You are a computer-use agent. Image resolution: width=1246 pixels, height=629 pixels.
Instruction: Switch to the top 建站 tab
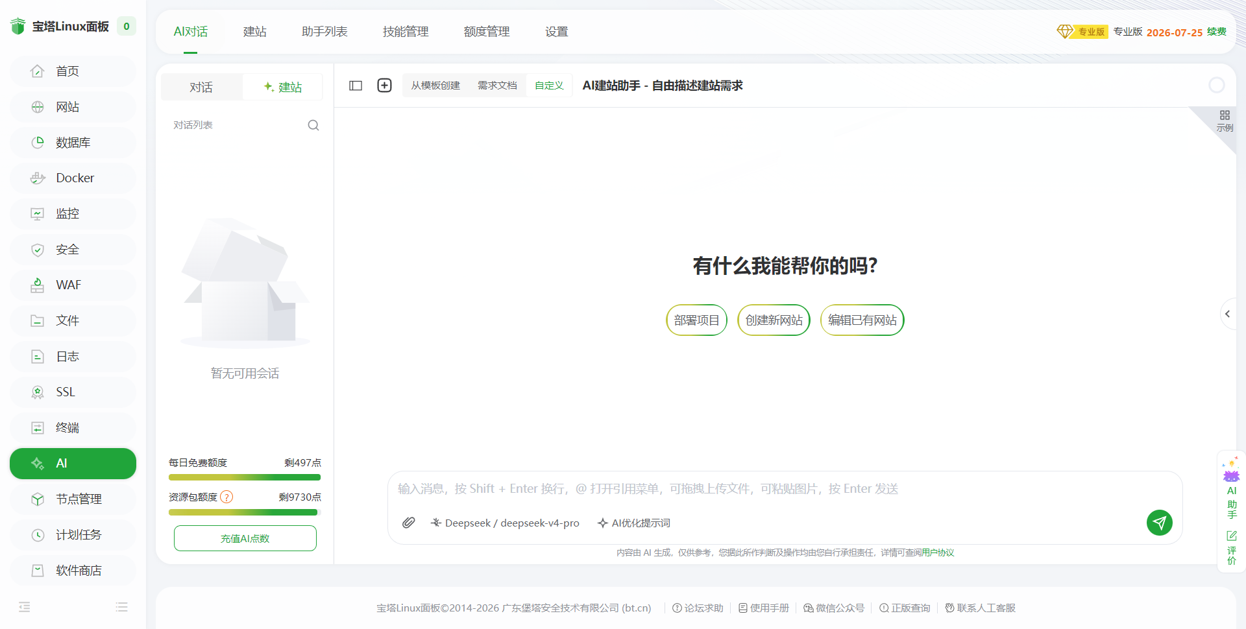(255, 32)
